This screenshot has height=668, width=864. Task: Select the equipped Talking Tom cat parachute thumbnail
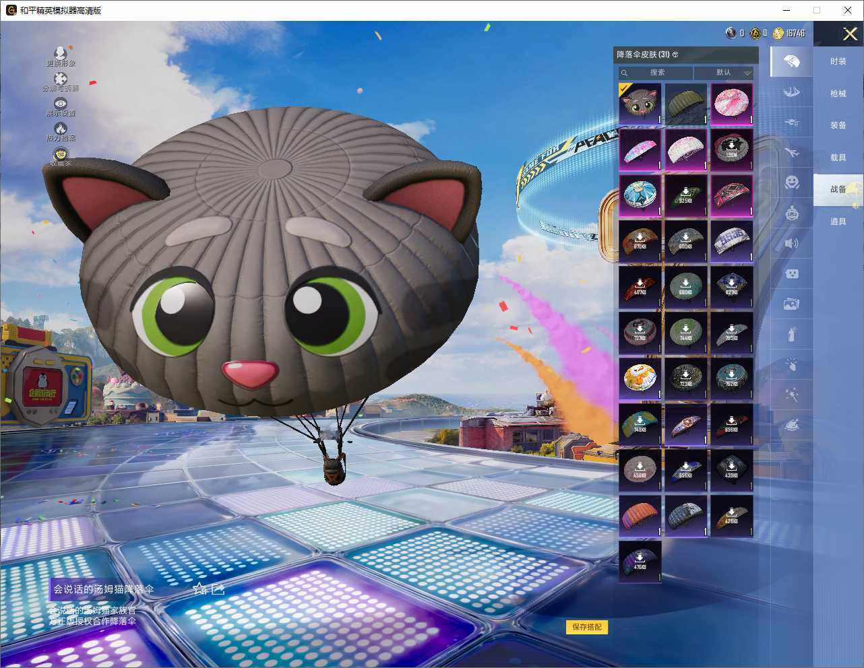[640, 104]
